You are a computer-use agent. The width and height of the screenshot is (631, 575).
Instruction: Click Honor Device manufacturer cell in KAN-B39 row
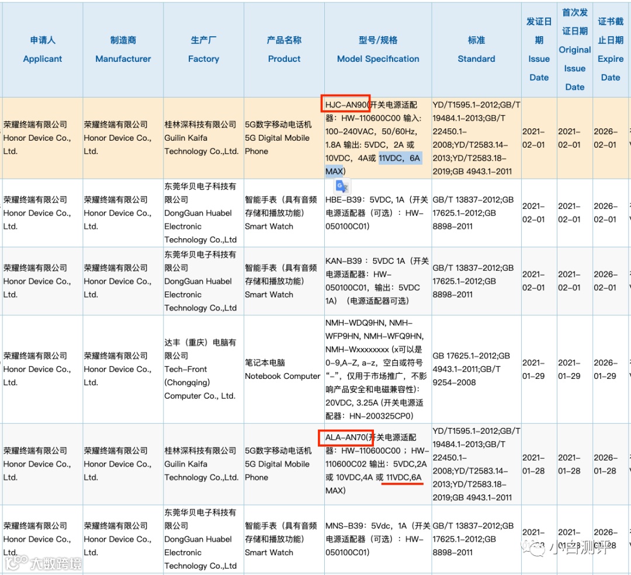click(x=123, y=281)
